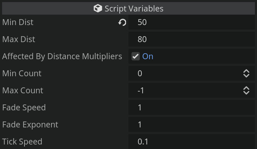Screen dimensions: 257x149
Task: Revert Min Dist to its default value
Action: pyautogui.click(x=122, y=23)
